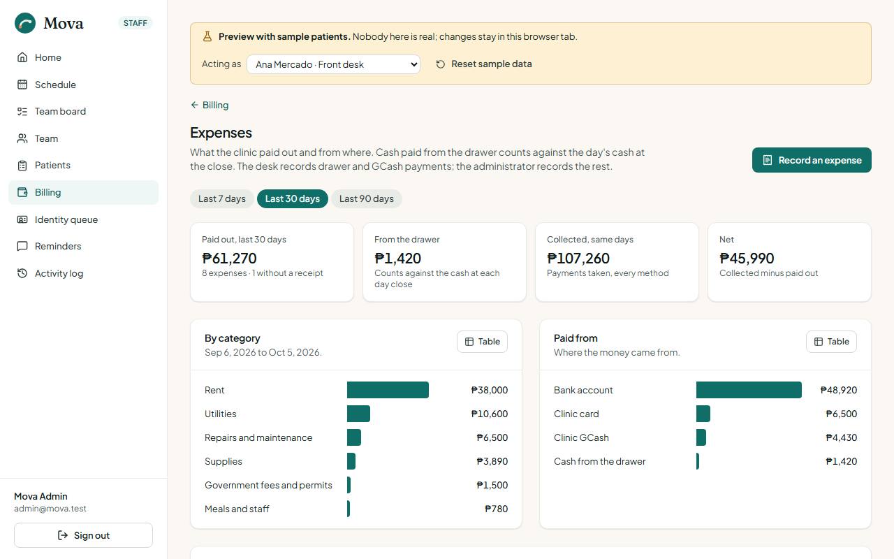Open Team board via its checklist icon

pos(22,111)
